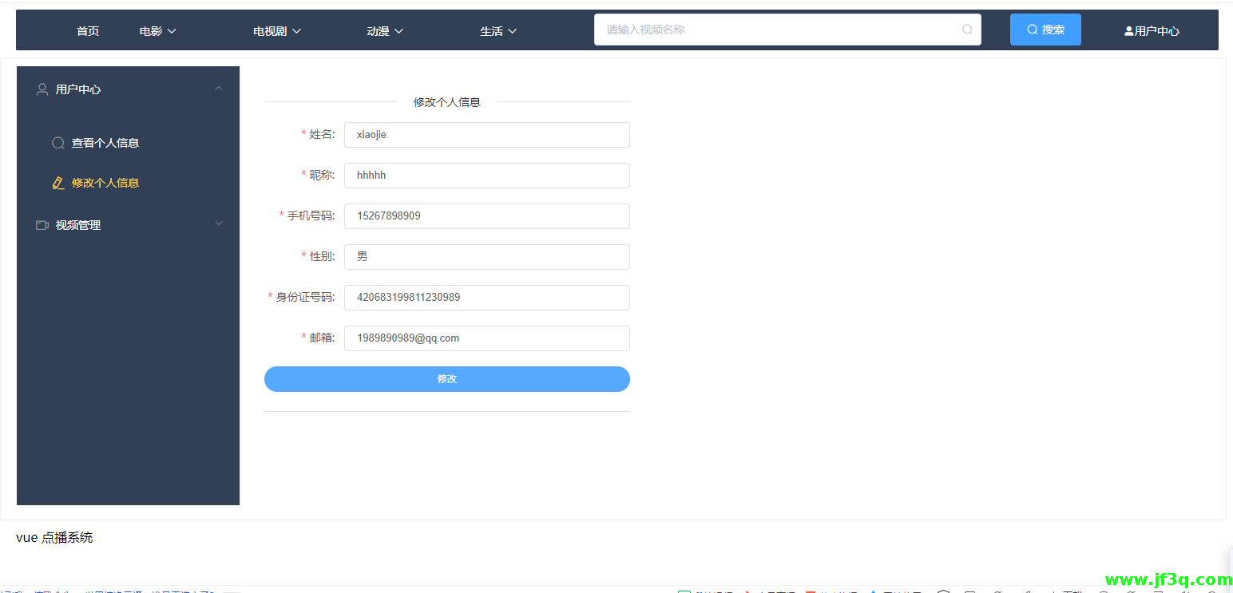Screen dimensions: 1233x593
Task: Click the 身份证号码 input field
Action: tap(486, 298)
